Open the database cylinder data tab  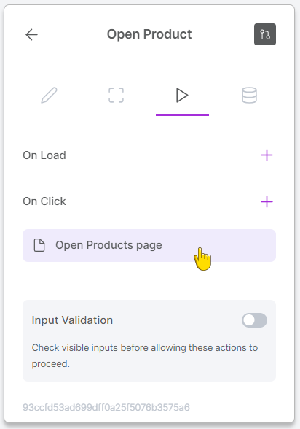[x=249, y=95]
